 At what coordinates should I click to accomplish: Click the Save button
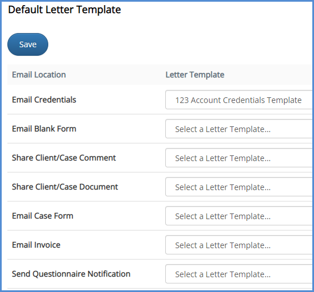pos(28,44)
